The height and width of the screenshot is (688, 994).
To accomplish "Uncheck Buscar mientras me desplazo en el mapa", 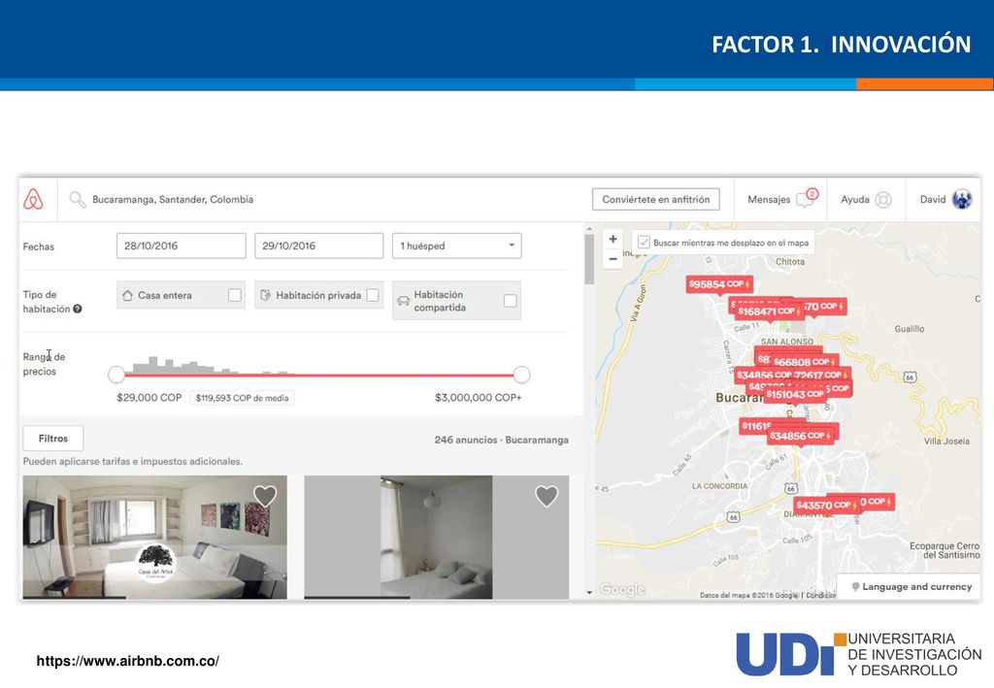I will (645, 242).
